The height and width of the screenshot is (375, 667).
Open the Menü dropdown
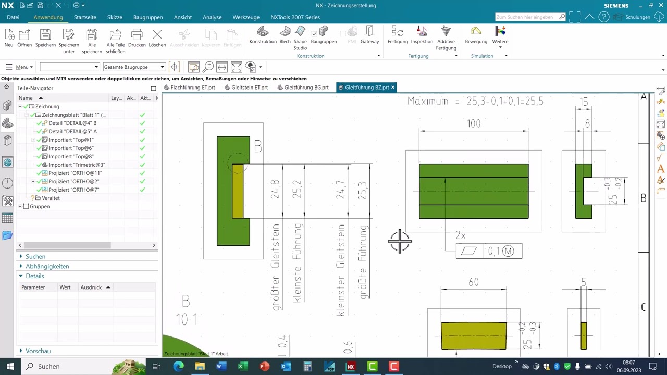pos(19,67)
